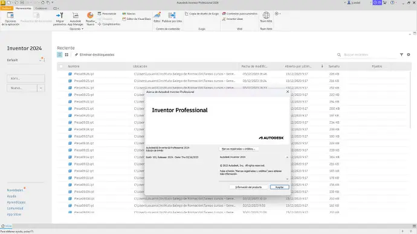Image resolution: width=417 pixels, height=234 pixels.
Task: Launch the Editor de Visual Basic
Action: pyautogui.click(x=137, y=19)
